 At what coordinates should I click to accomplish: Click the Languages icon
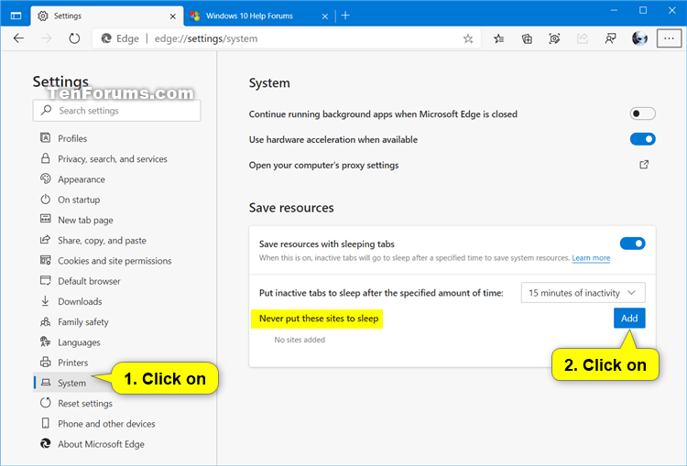tap(45, 341)
